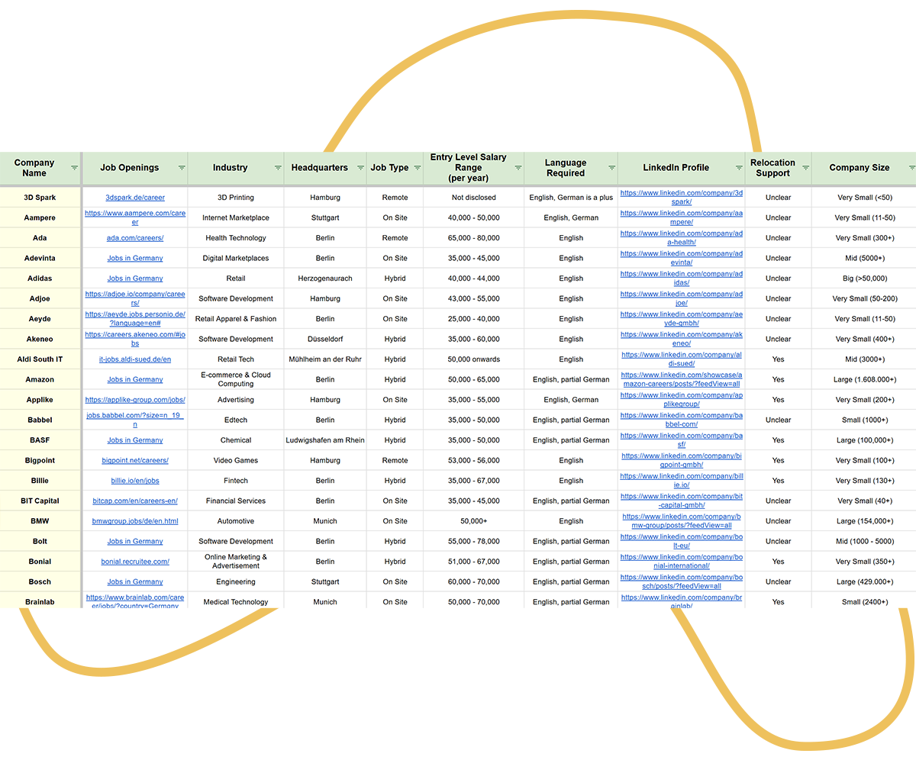The width and height of the screenshot is (916, 760).
Task: Open Adidas's Jobs in Germany link
Action: pyautogui.click(x=135, y=279)
